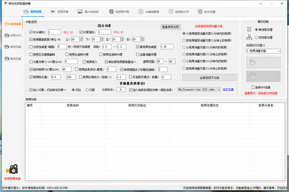
Task: Select the multi-thread processing radio button
Action: click(256, 37)
